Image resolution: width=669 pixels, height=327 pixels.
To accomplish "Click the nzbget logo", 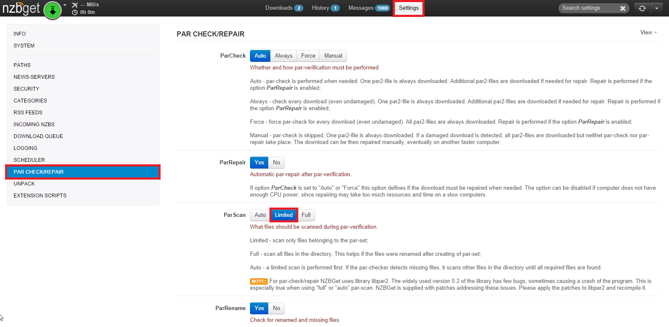I will pyautogui.click(x=21, y=8).
